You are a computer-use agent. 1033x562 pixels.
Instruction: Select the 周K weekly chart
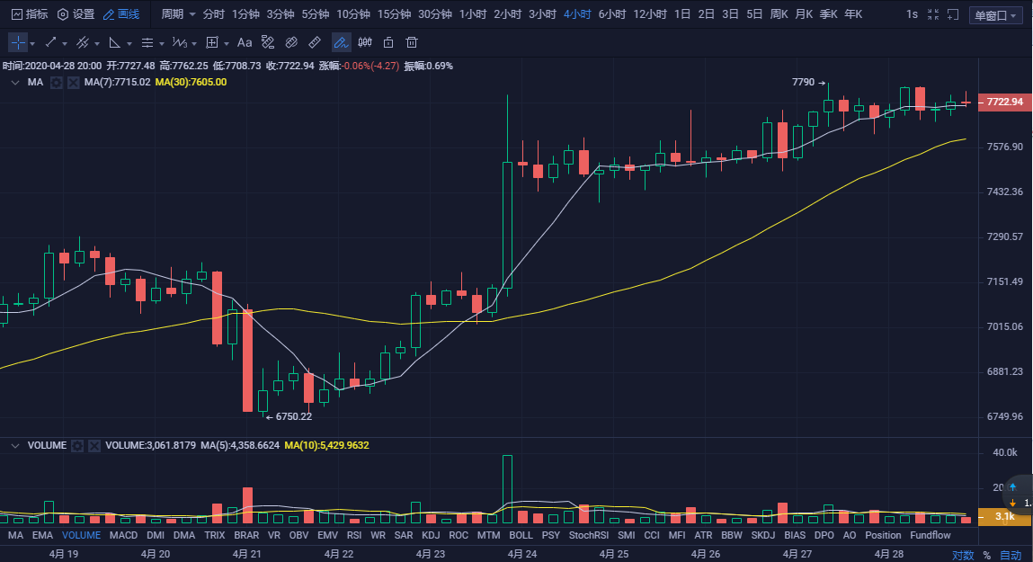tap(779, 13)
